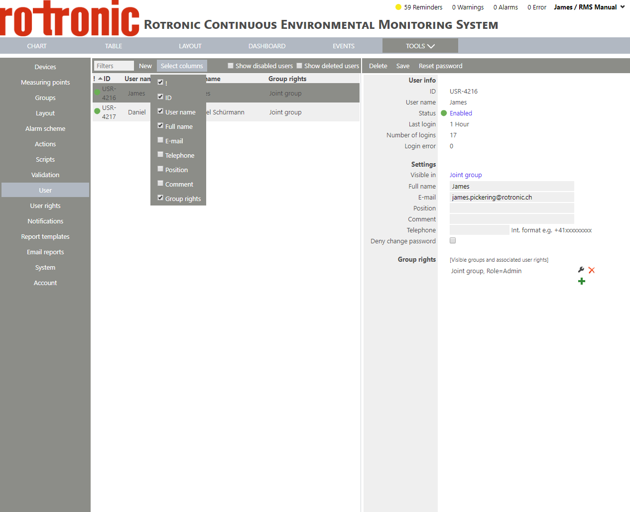Click the yellow reminders status dot
This screenshot has width=630, height=512.
(x=398, y=7)
